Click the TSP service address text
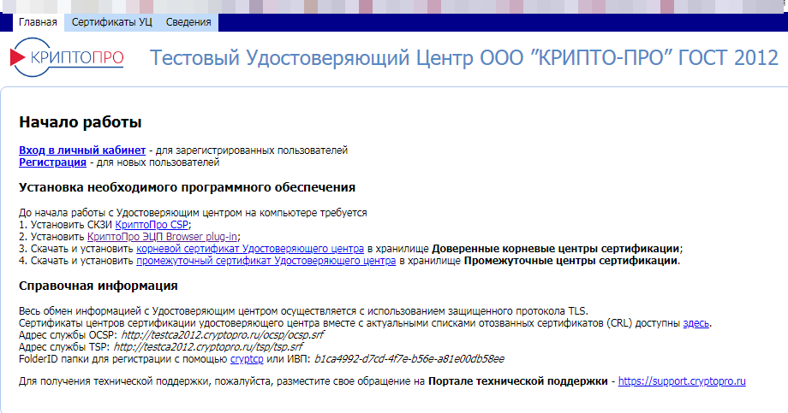Viewport: 788px width, 413px height. pyautogui.click(x=208, y=347)
